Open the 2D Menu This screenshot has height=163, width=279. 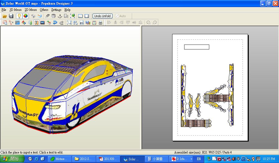point(31,10)
